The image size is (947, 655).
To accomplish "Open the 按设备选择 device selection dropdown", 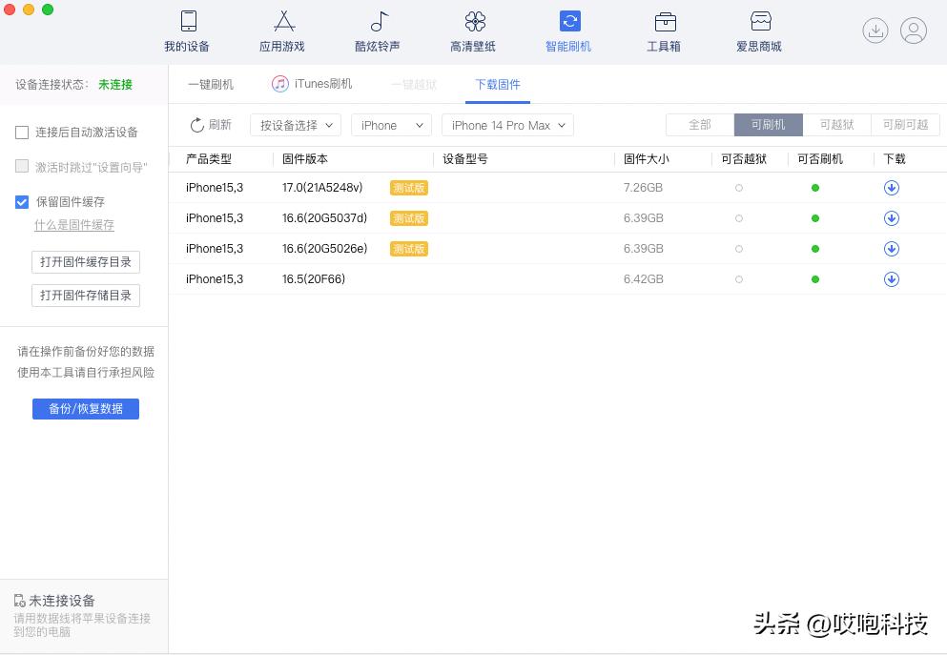I will click(x=296, y=125).
